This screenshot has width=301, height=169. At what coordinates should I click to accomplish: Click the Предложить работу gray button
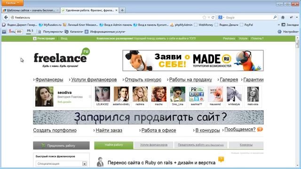pos(61,146)
